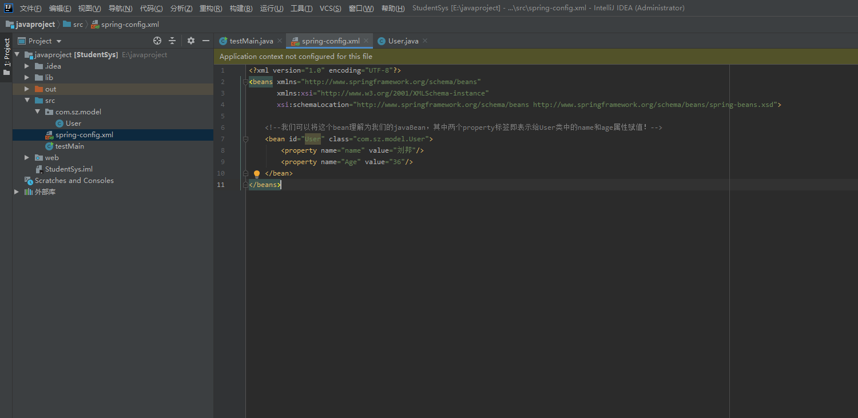Collapse the src folder

point(26,101)
